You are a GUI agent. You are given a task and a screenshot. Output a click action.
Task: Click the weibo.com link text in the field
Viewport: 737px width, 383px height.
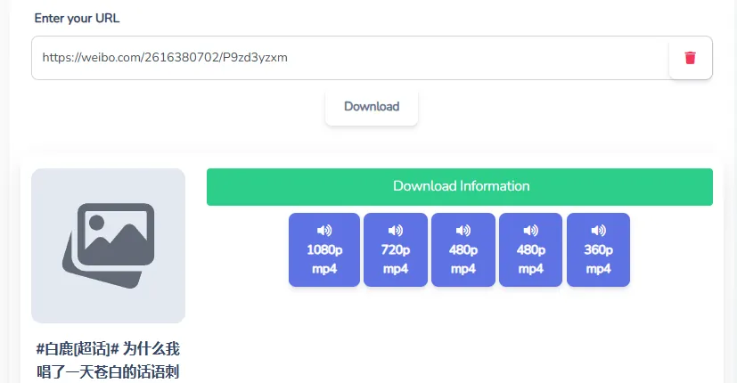pyautogui.click(x=165, y=58)
